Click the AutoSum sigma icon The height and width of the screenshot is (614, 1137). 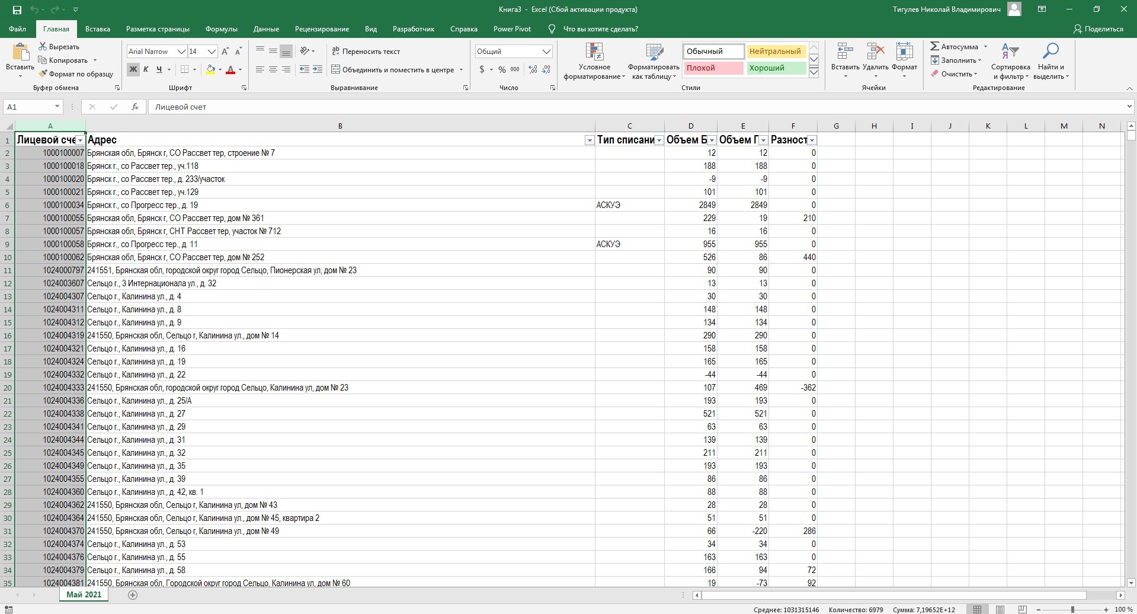click(x=934, y=46)
